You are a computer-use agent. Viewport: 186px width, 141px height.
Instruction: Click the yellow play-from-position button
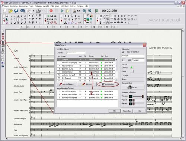(67, 11)
